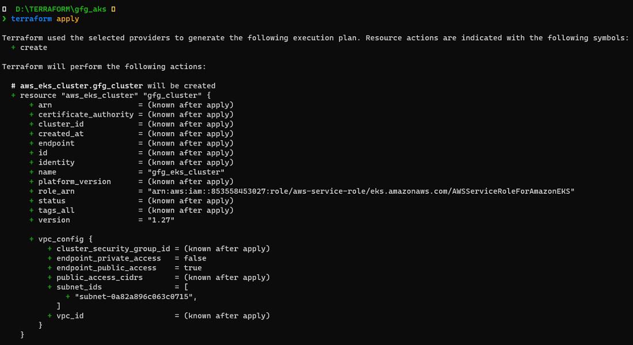Click the bold aws_eks_cluster.gfg_cluster heading text
The image size is (633, 345).
tap(81, 86)
